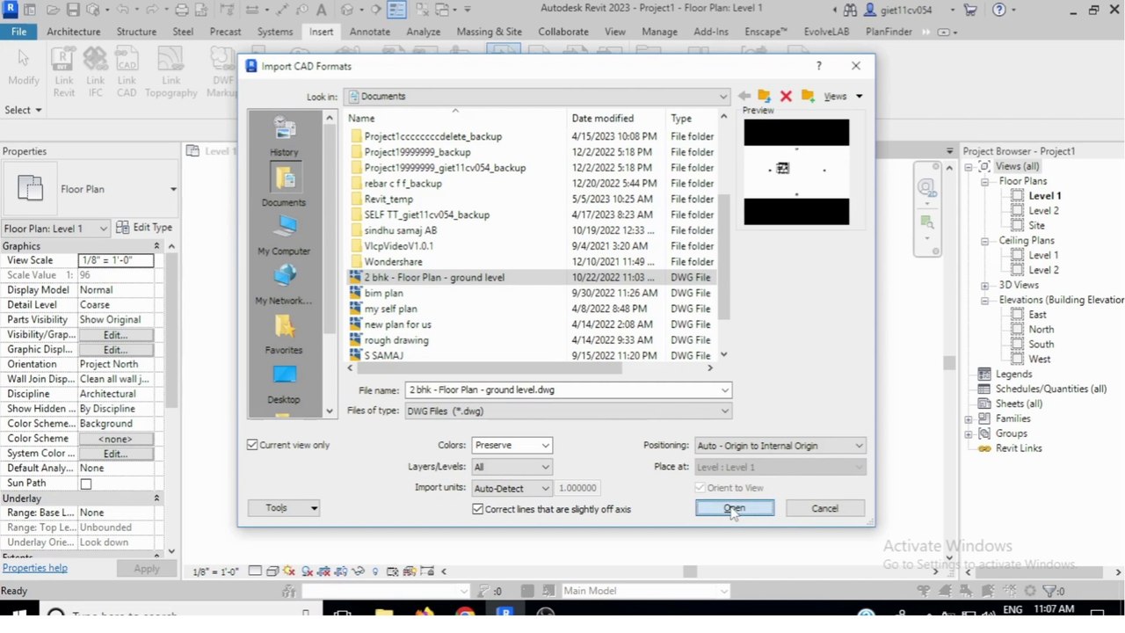Open the Look in Documents dropdown
The height and width of the screenshot is (633, 1125).
(x=536, y=97)
